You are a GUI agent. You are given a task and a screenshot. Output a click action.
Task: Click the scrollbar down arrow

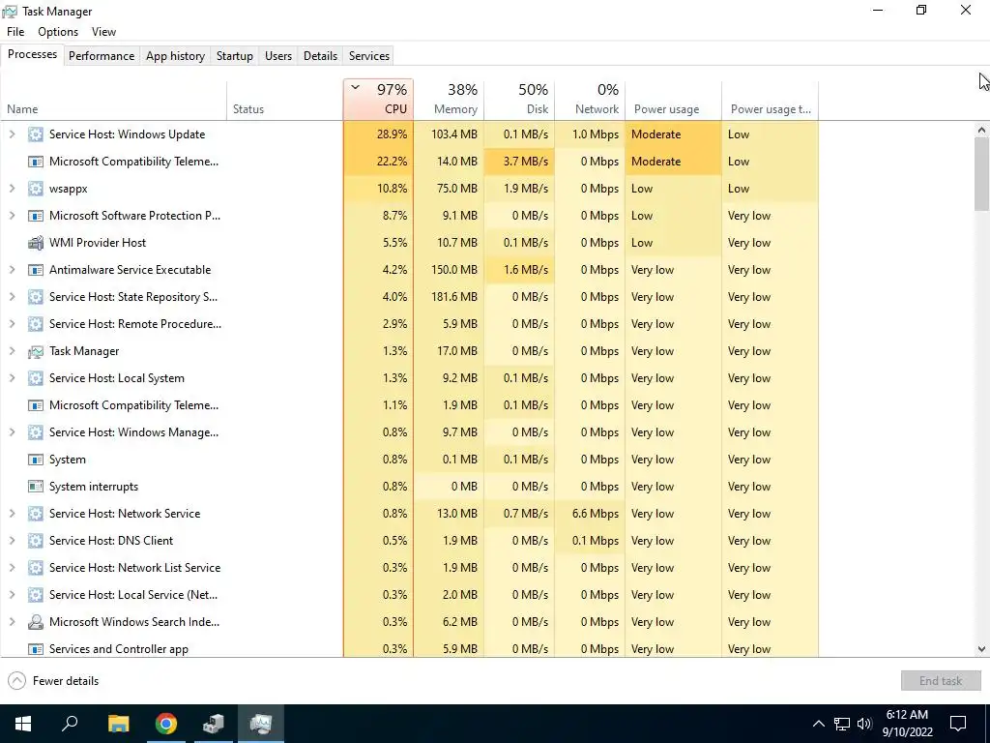coord(981,649)
